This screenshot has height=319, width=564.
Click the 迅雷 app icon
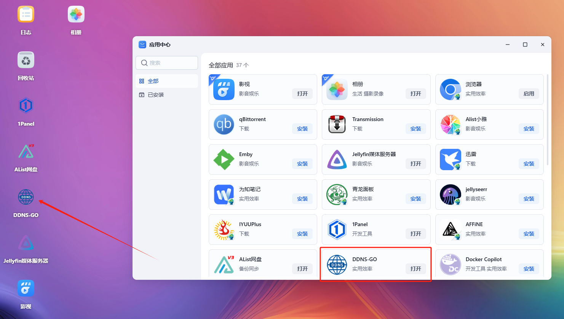coord(451,159)
